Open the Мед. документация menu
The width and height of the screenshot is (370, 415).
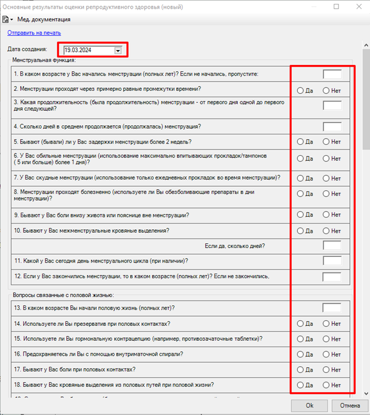tap(44, 20)
